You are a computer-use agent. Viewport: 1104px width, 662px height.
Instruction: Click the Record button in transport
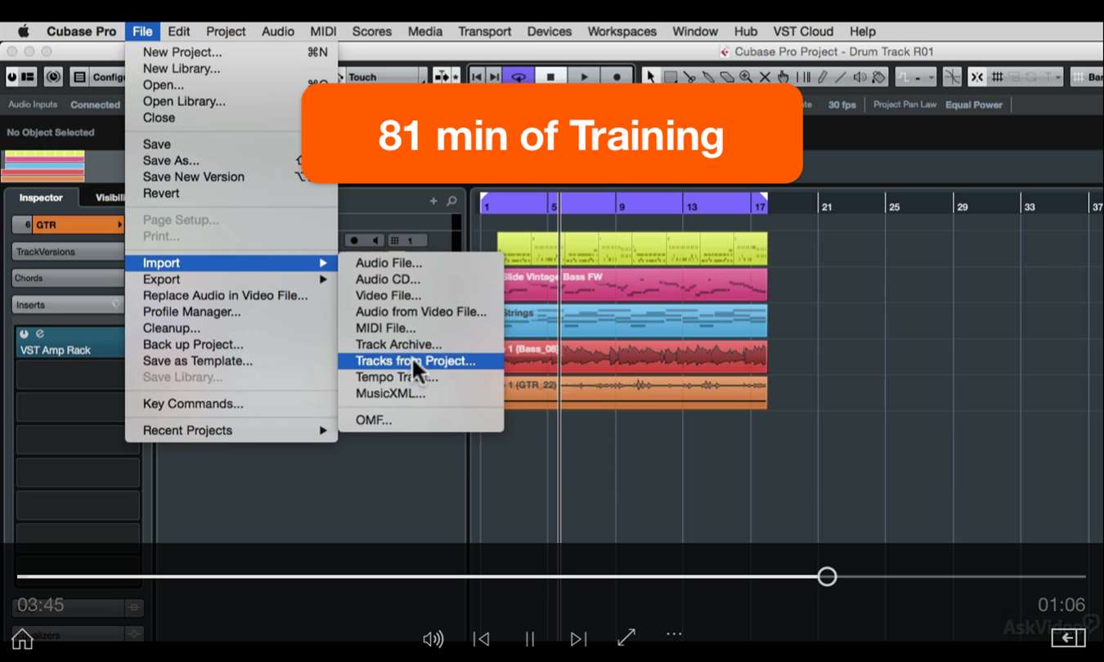[x=617, y=77]
